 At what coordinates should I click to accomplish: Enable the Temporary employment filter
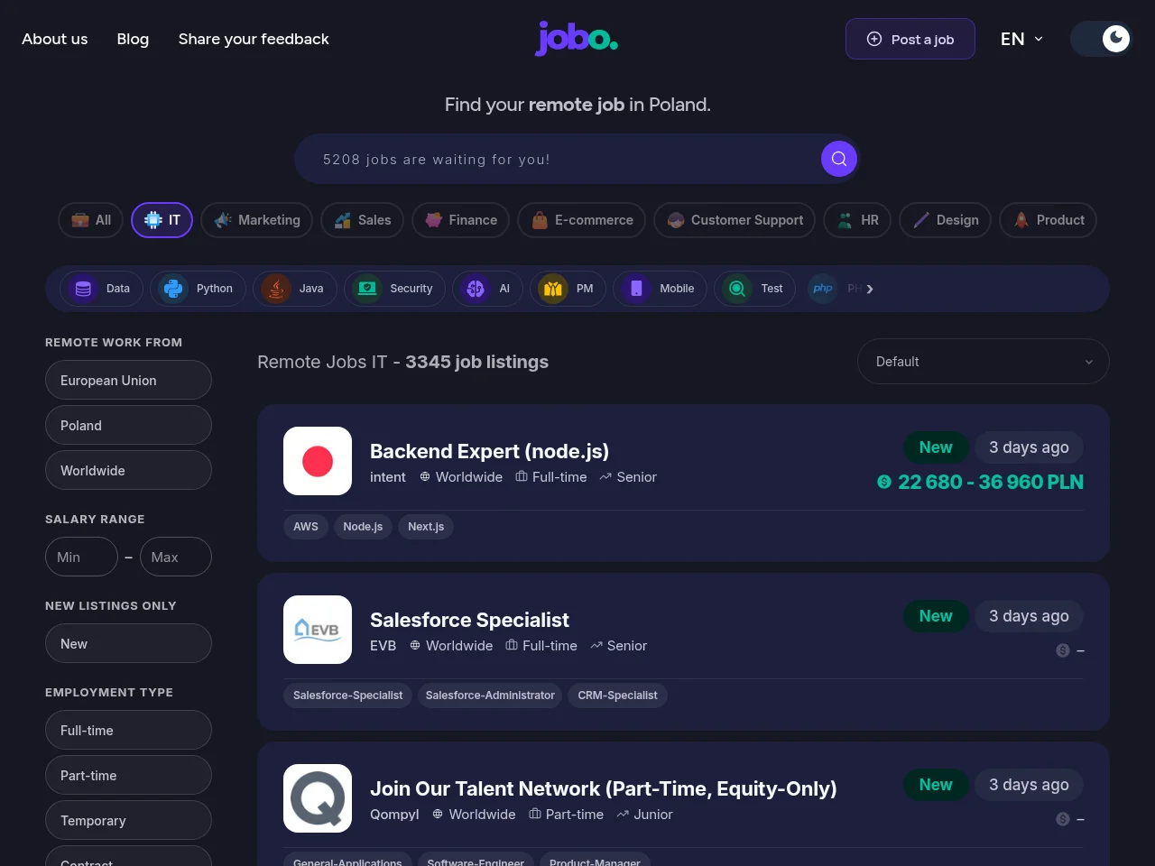[x=128, y=821]
